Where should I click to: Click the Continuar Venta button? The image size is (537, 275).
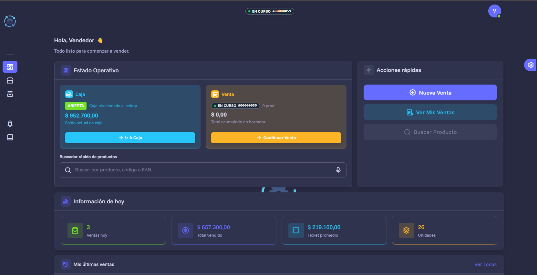[276, 138]
